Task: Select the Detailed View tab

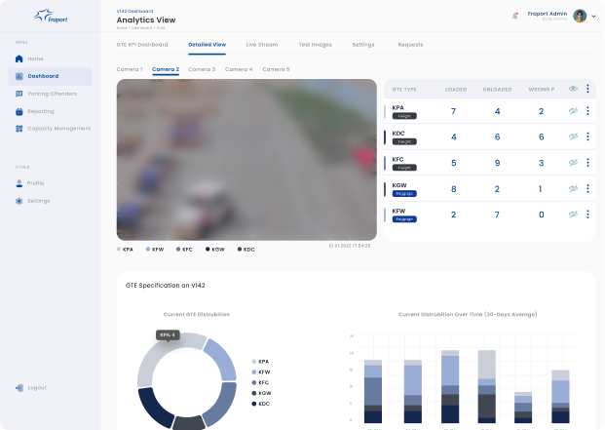Action: point(208,45)
